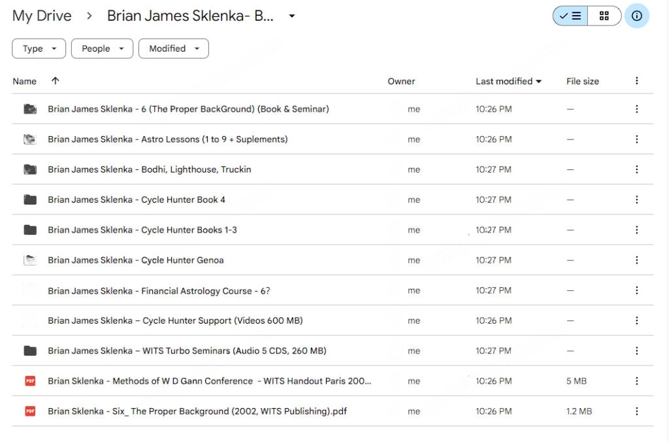This screenshot has height=442, width=669.
Task: Click the File size column header
Action: [582, 81]
